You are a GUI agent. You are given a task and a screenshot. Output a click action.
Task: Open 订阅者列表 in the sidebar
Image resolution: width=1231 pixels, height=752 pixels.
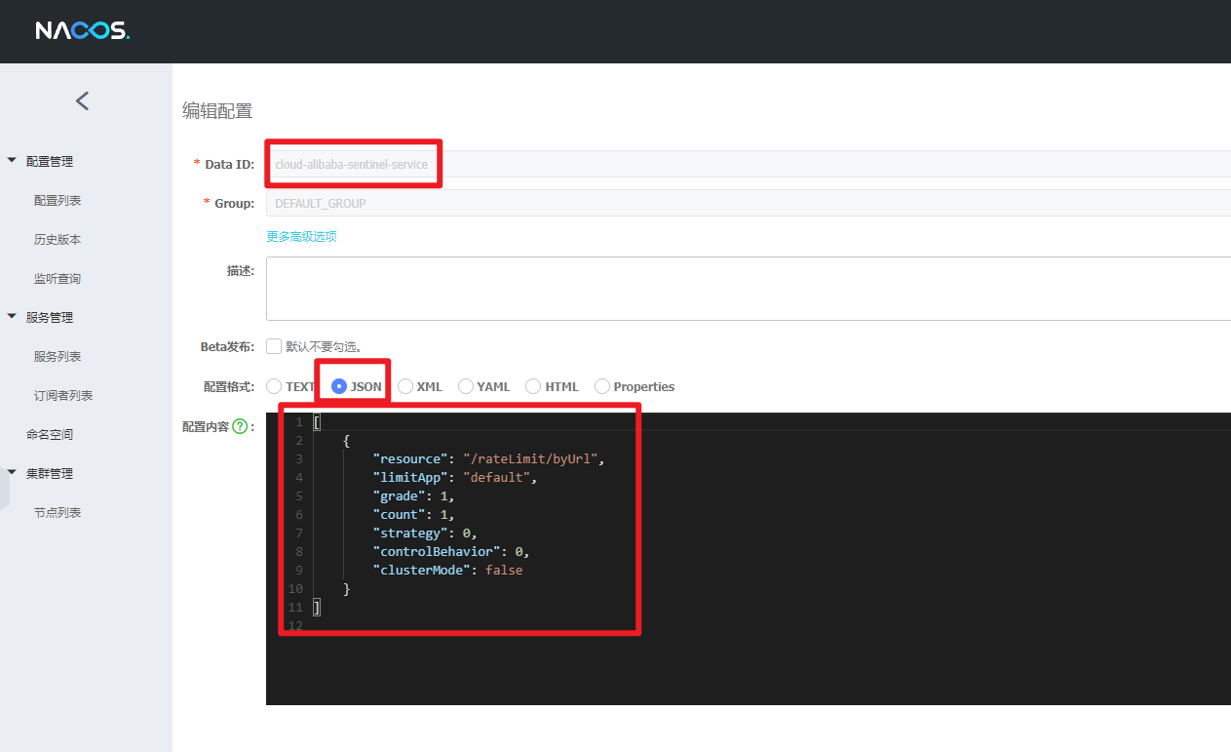coord(63,395)
